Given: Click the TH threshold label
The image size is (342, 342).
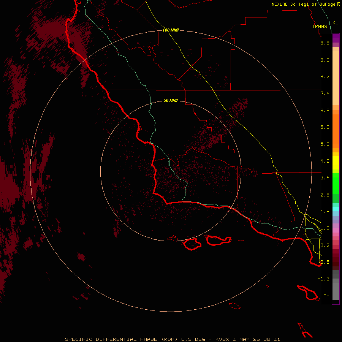Looking at the screenshot, I should tap(326, 296).
